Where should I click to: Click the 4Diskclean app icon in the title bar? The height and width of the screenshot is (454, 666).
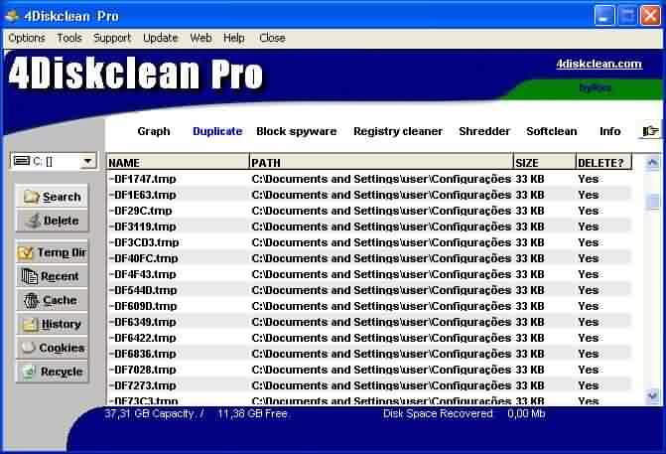coord(12,16)
